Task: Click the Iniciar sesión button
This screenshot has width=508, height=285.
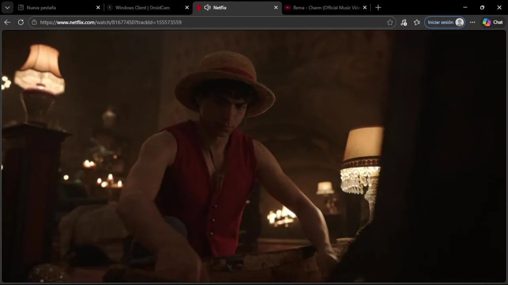Action: pyautogui.click(x=445, y=22)
